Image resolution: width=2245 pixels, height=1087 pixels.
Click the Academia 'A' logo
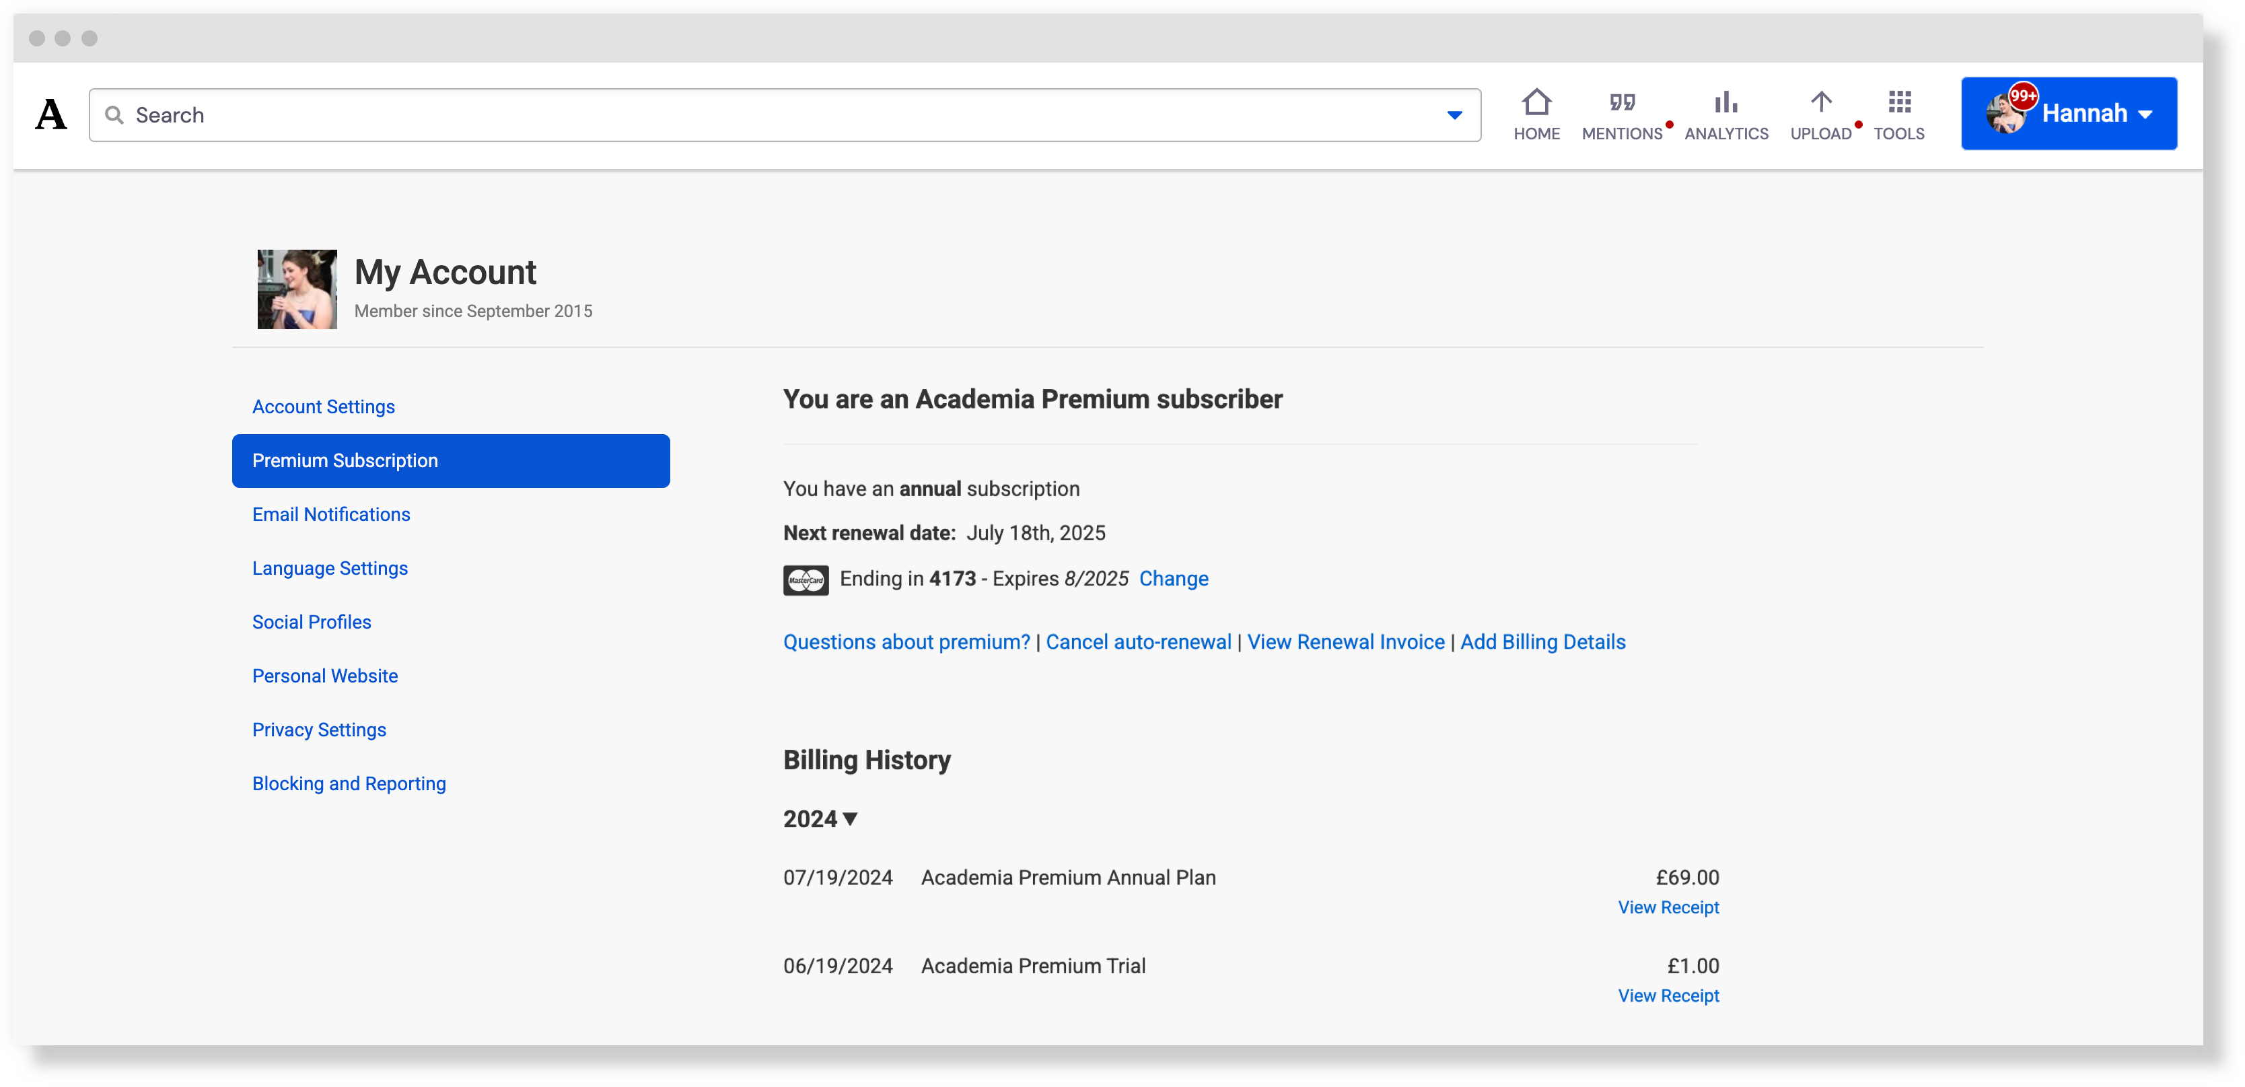[x=50, y=114]
